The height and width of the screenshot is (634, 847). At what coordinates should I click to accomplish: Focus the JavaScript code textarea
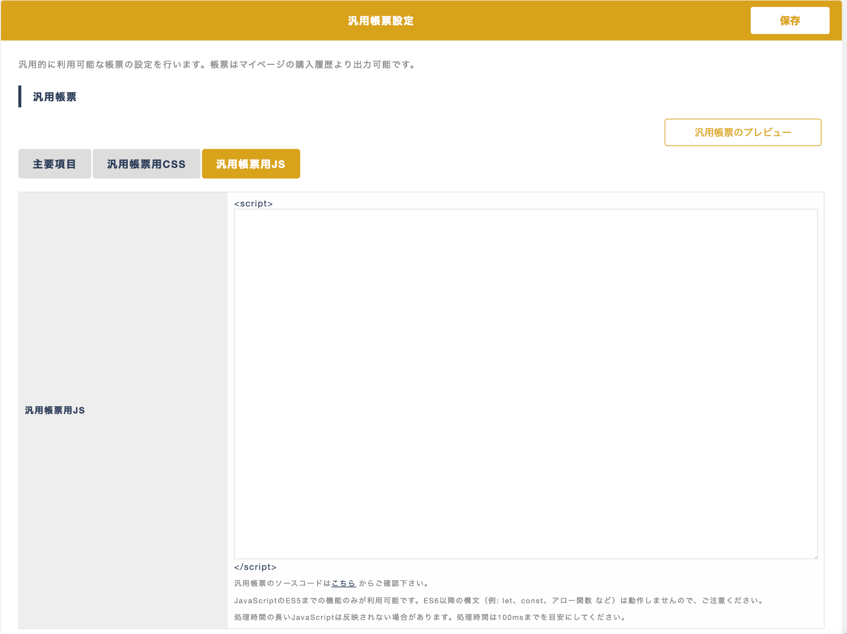coord(526,384)
